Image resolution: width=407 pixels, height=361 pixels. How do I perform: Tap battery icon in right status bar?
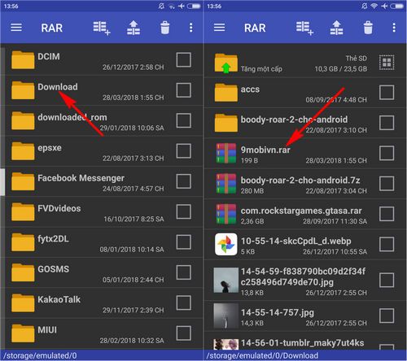(396, 6)
